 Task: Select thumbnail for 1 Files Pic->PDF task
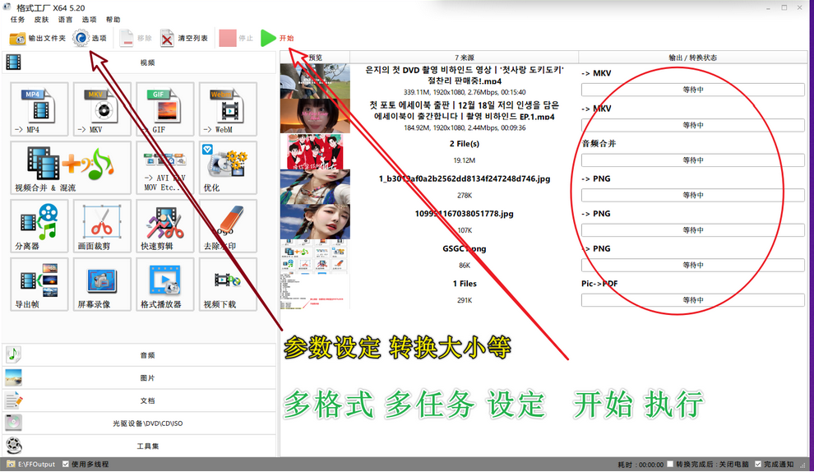click(315, 292)
